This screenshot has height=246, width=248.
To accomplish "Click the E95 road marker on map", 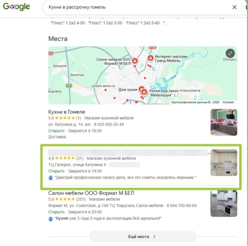I will (69, 86).
